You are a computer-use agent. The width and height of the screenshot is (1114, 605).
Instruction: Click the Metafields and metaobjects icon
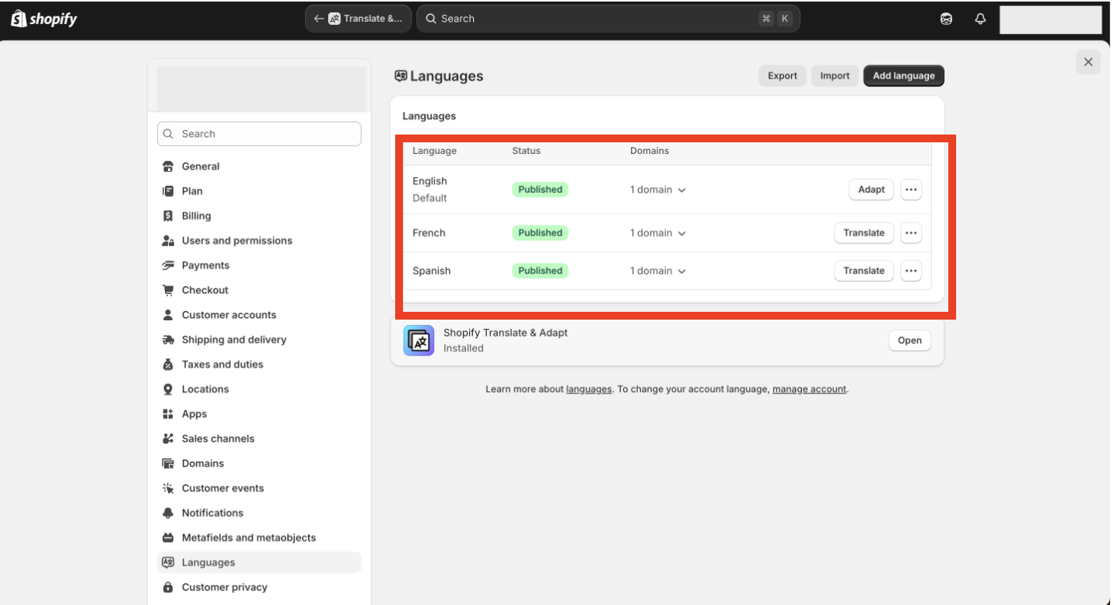coord(168,538)
